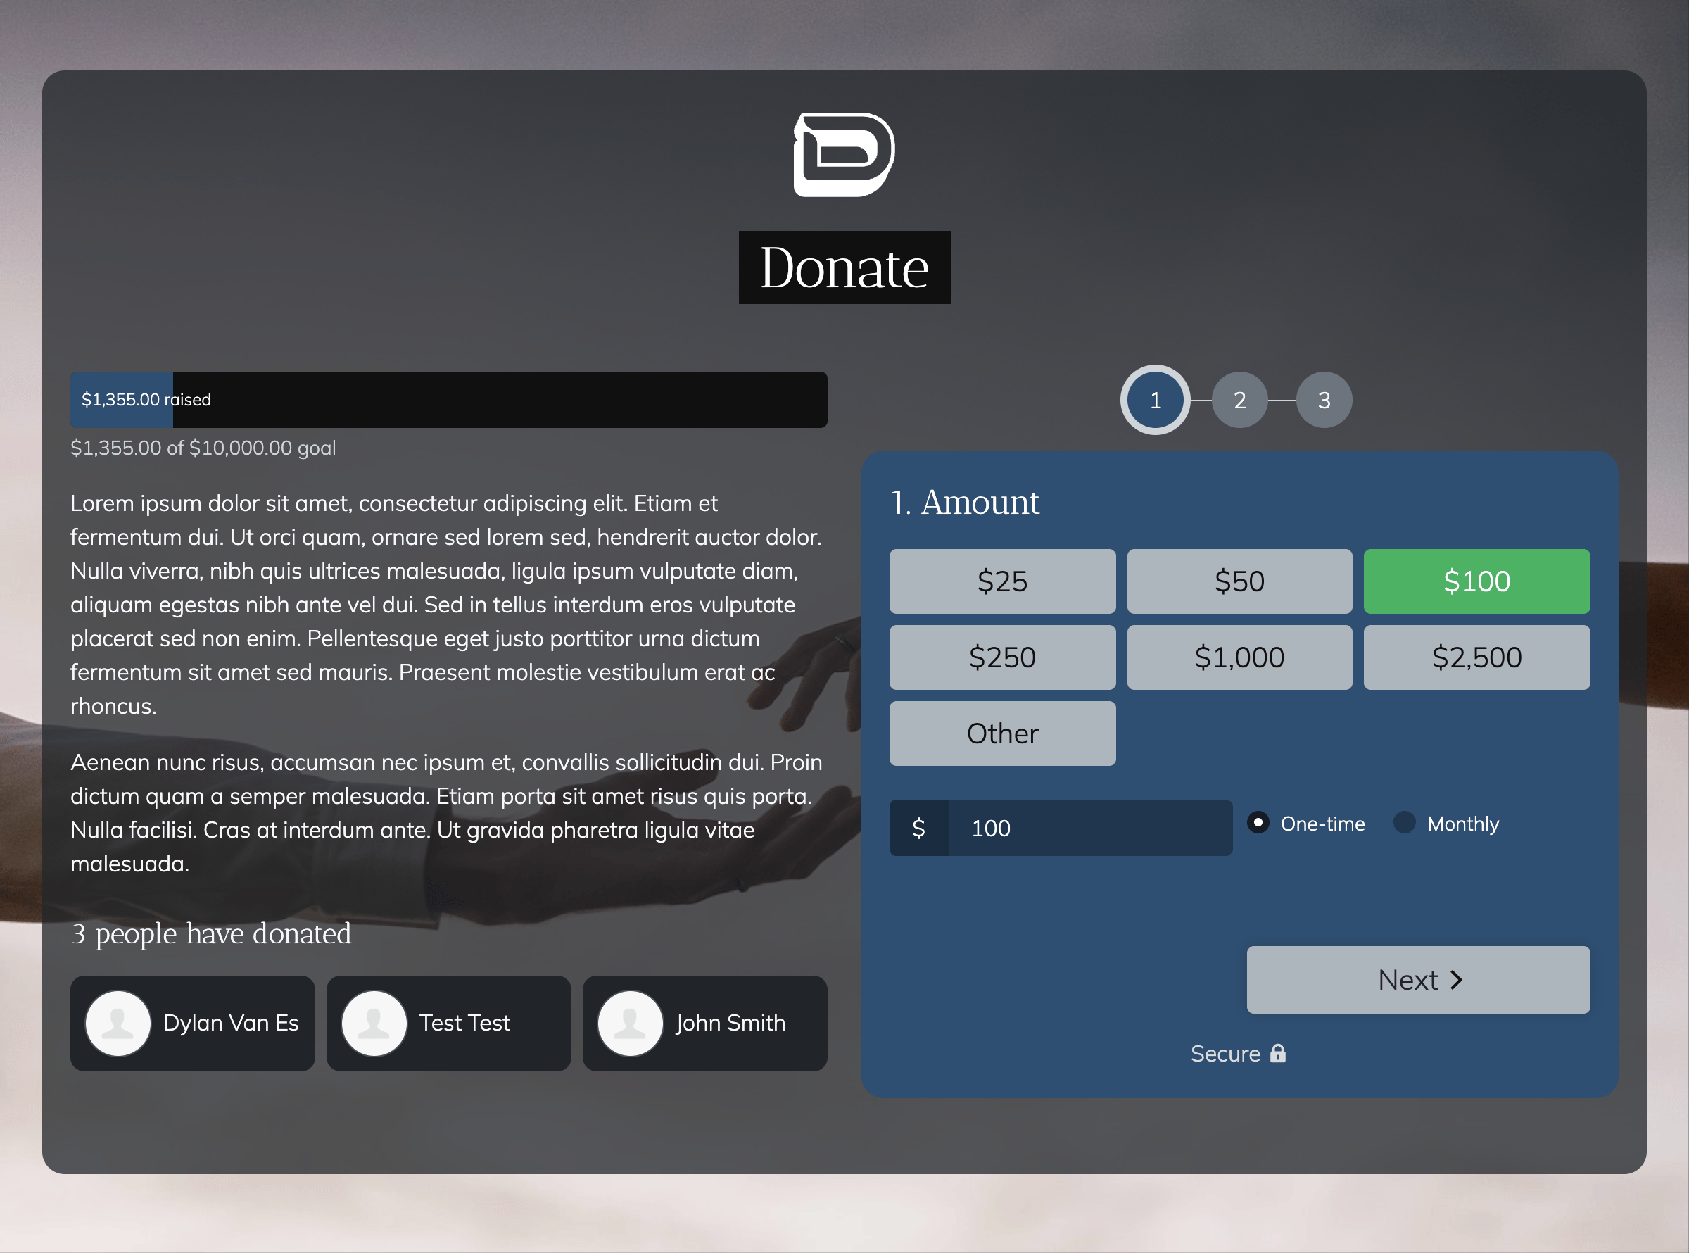Select the $250 donation amount button

[x=1002, y=655]
